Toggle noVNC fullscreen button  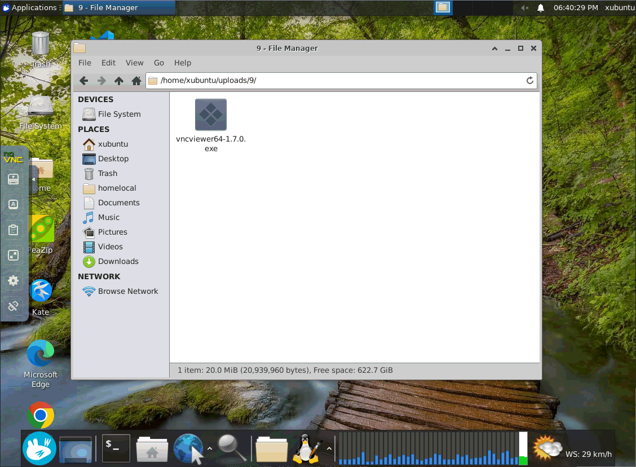14,255
